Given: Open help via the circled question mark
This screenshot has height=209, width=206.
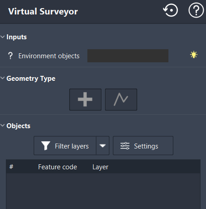Looking at the screenshot, I should (196, 10).
